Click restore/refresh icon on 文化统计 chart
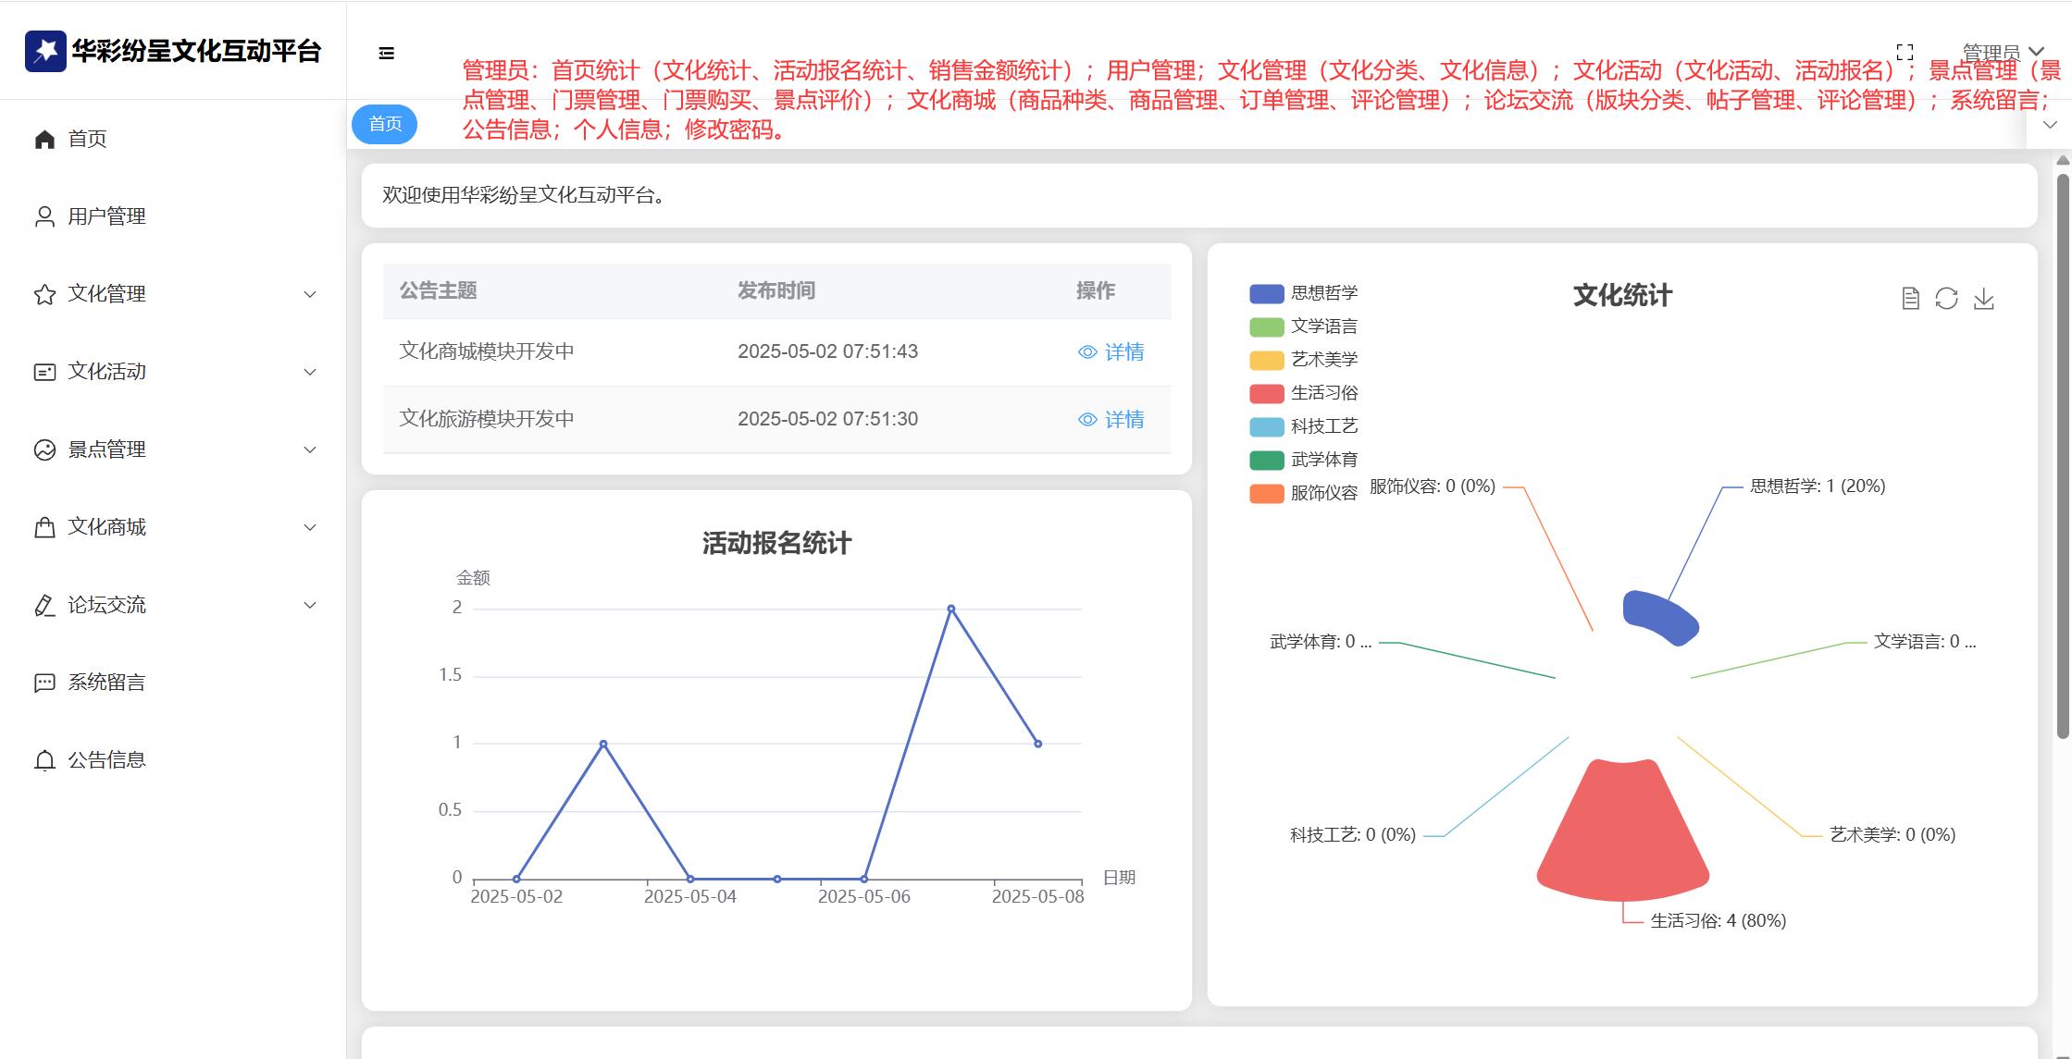Image resolution: width=2072 pixels, height=1059 pixels. pyautogui.click(x=1946, y=298)
